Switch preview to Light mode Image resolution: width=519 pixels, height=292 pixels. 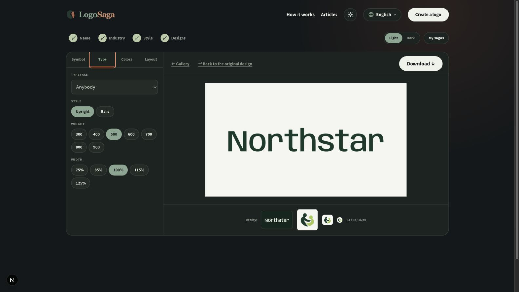[x=394, y=38]
